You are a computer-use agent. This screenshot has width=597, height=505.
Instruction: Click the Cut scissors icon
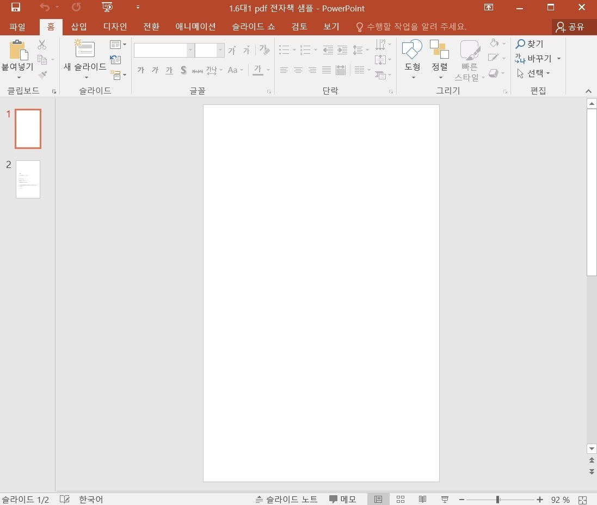[x=42, y=45]
